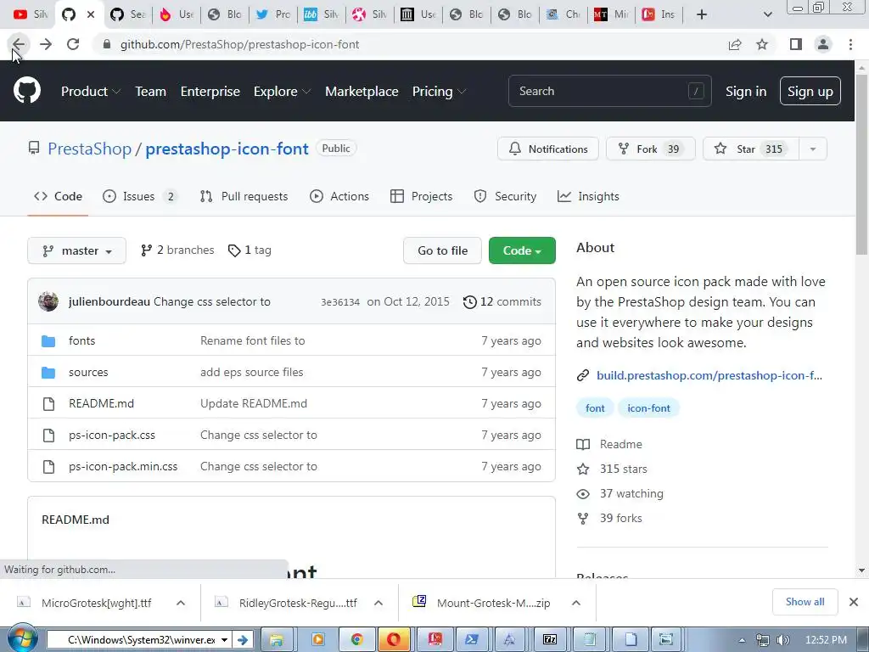Screen dimensions: 869x652
Task: Open the Enterprise header link
Action: click(210, 92)
